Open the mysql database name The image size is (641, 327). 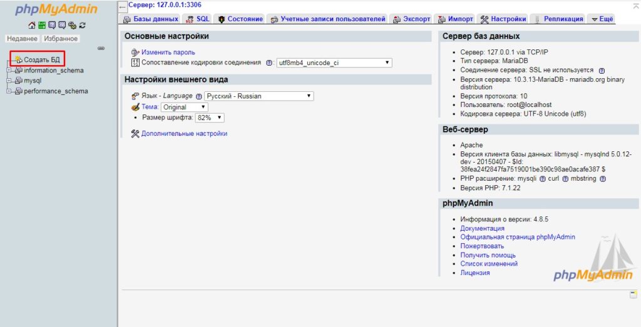(33, 81)
